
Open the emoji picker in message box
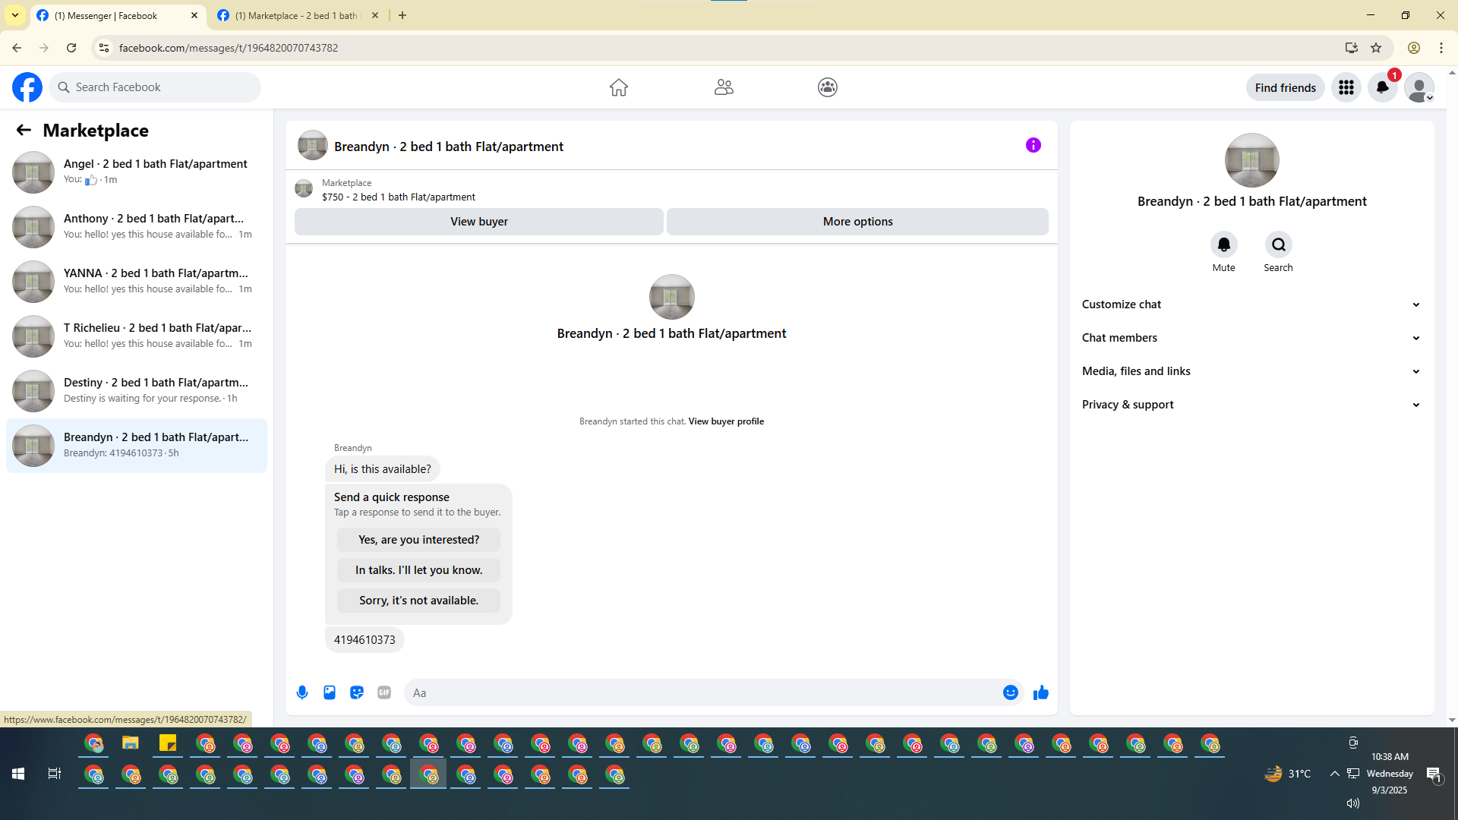[1011, 692]
